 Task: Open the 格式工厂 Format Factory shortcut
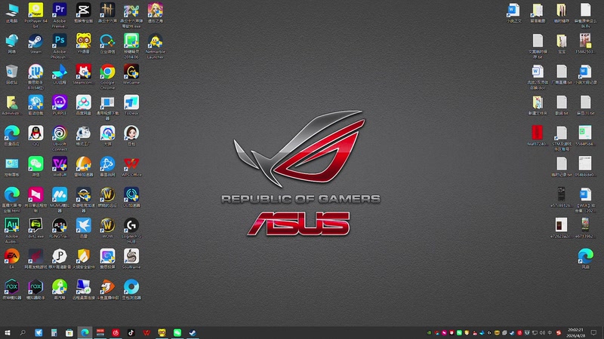point(83,134)
